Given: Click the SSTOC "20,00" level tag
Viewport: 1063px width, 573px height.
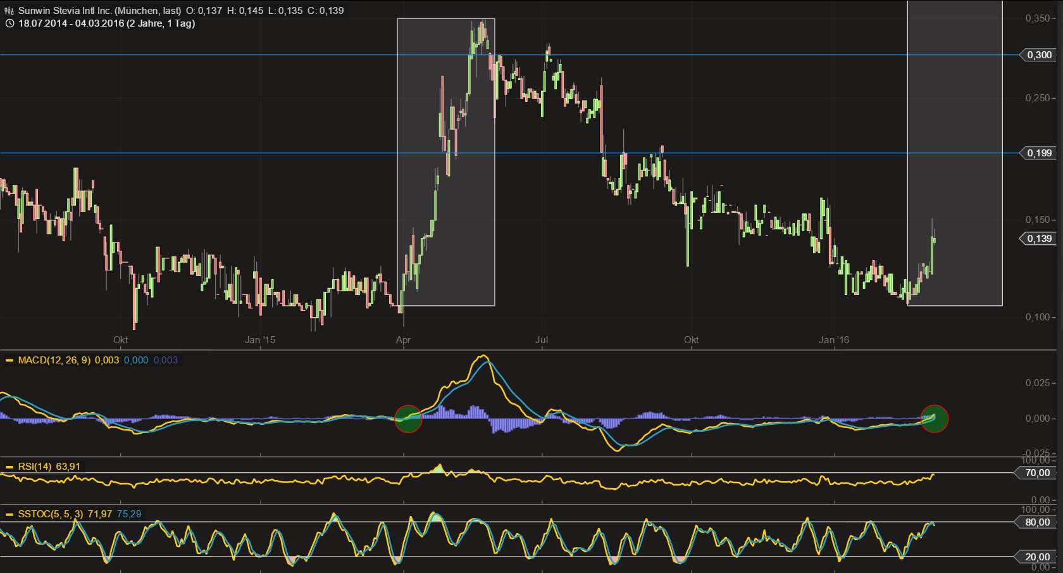Looking at the screenshot, I should coord(1036,557).
